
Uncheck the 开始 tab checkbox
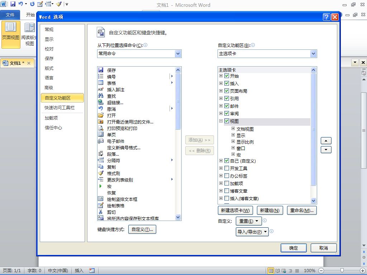pos(227,76)
